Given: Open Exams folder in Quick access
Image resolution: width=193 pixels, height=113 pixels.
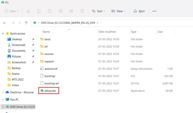Looking at the screenshot, I should (16, 74).
